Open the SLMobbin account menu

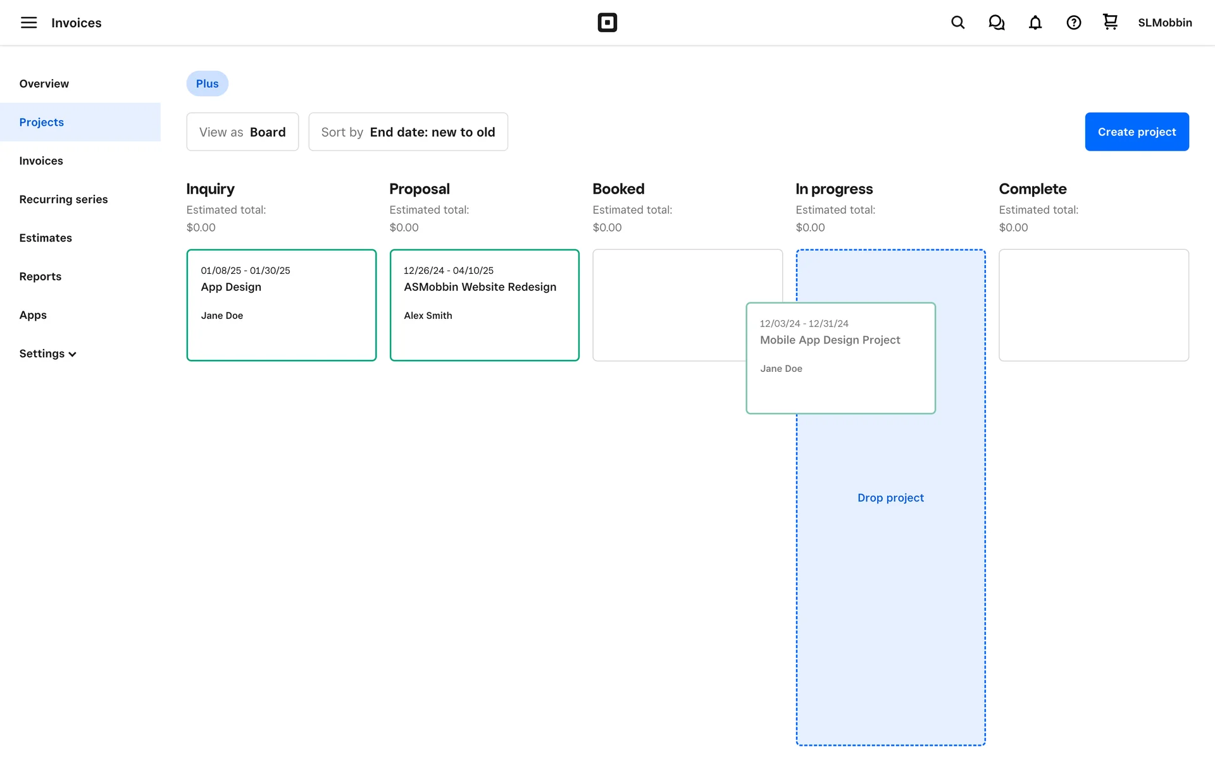tap(1164, 23)
